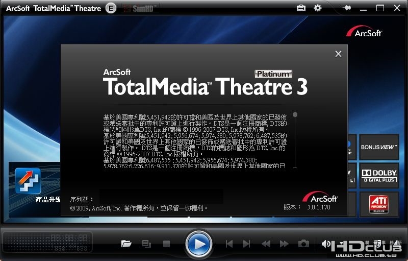The width and height of the screenshot is (408, 261).
Task: Jump to the previous chapter
Action: click(229, 244)
